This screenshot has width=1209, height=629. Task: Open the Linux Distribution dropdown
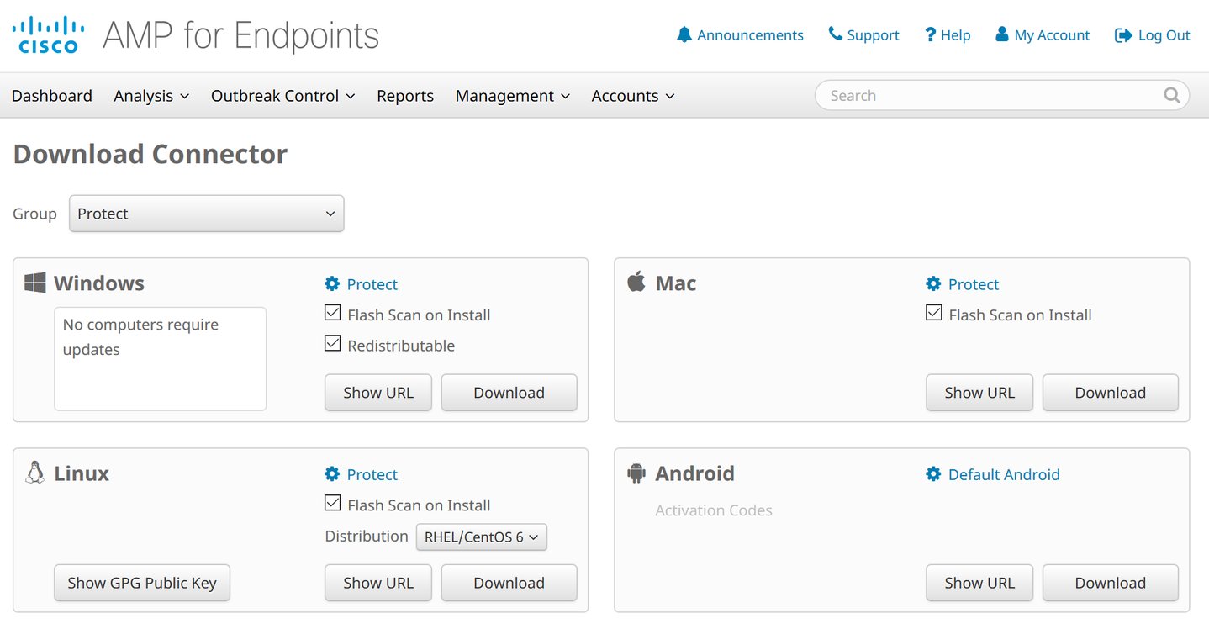point(481,536)
